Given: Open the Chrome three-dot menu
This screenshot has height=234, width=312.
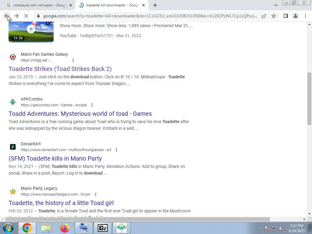Looking at the screenshot, I should coord(305,16).
